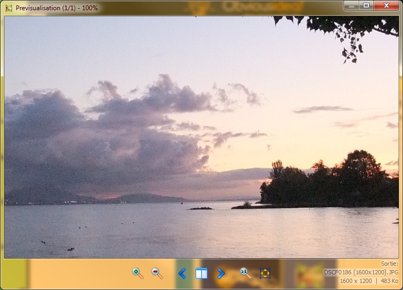Minimize the Previsualisation window
The height and width of the screenshot is (290, 403).
point(352,5)
